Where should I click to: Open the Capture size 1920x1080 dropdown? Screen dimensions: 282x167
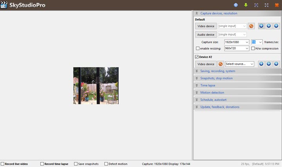pyautogui.click(x=237, y=42)
